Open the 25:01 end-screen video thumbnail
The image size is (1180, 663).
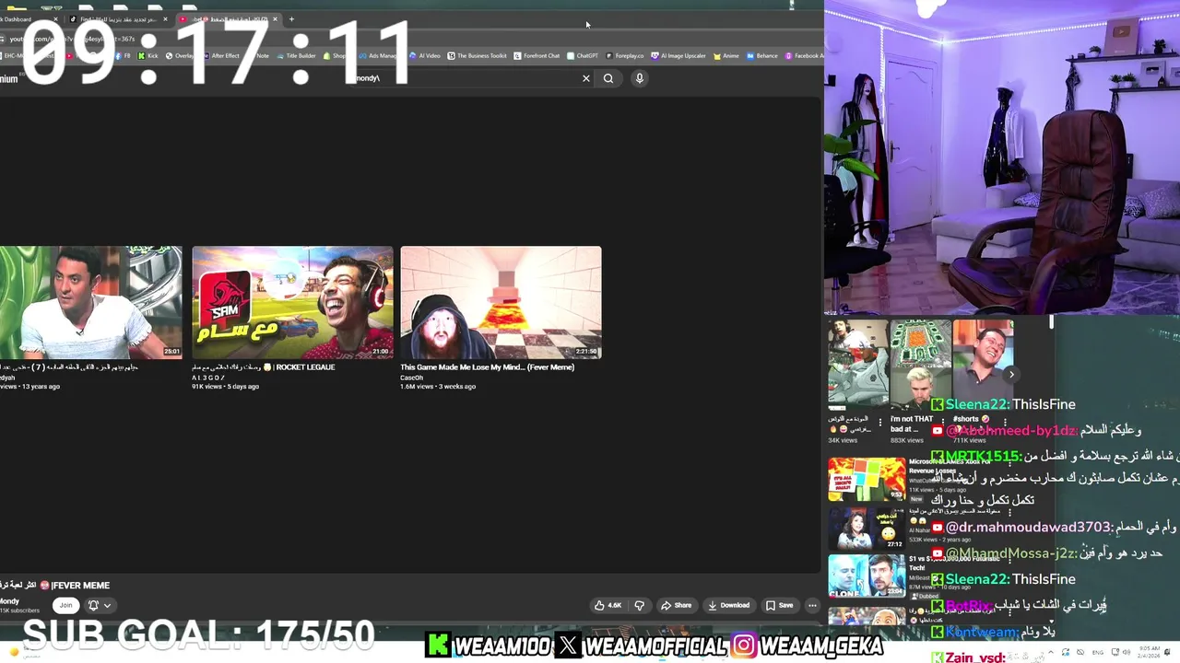click(x=90, y=302)
